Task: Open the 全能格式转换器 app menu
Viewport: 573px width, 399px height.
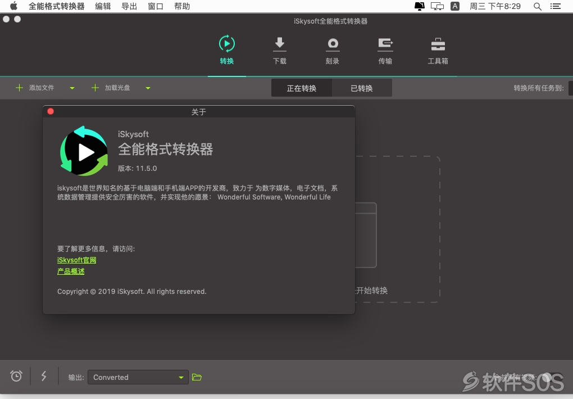Action: pos(57,6)
